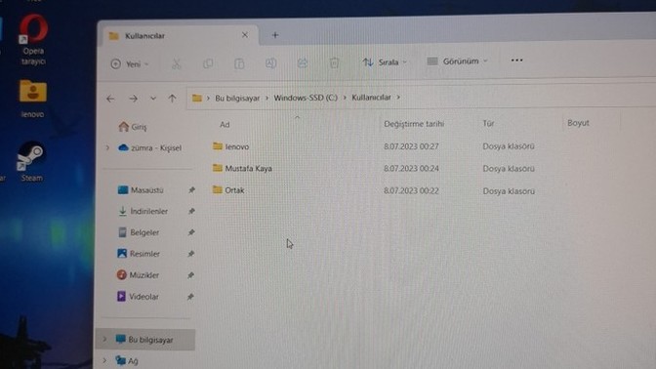Expand the Ağ network tree node

(x=104, y=360)
